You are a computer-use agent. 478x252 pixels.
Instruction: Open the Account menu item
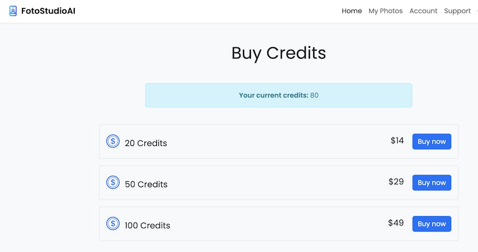pos(423,11)
